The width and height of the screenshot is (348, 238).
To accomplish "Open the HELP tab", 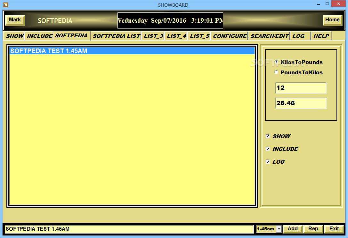I will coord(321,36).
